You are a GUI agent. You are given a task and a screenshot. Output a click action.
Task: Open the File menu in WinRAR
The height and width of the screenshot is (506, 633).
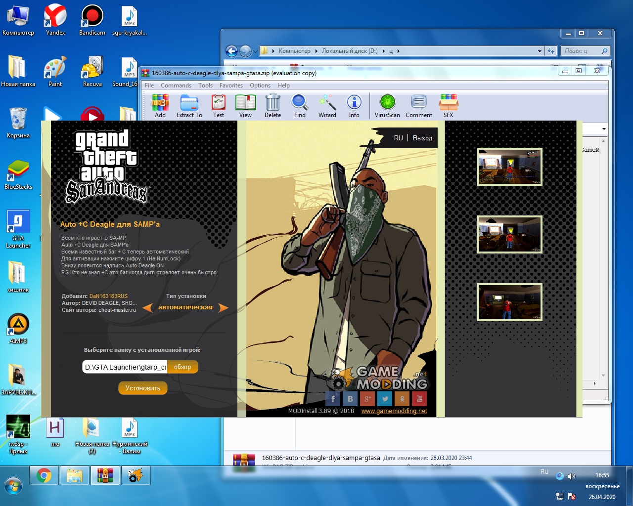pos(149,85)
